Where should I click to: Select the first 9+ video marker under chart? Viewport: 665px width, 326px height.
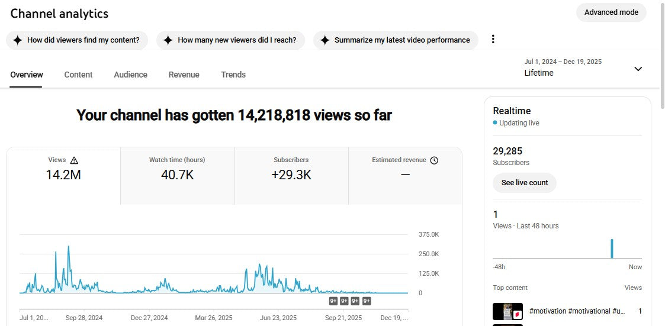pyautogui.click(x=333, y=301)
